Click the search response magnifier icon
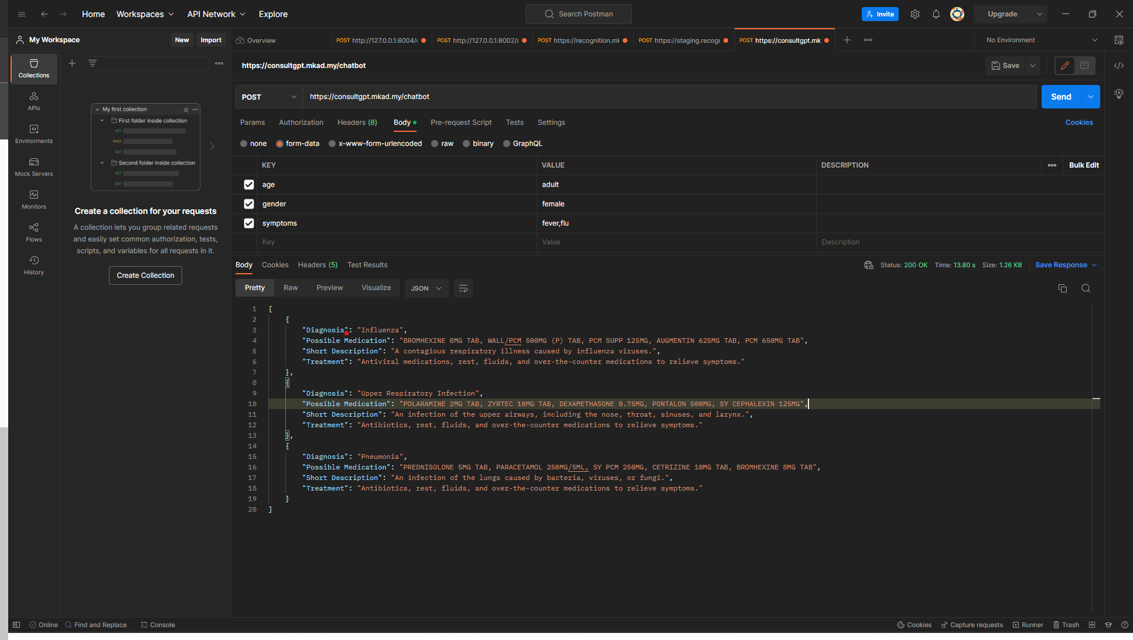This screenshot has height=640, width=1133. tap(1086, 288)
